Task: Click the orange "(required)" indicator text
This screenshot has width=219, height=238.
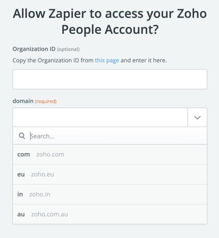Action: pyautogui.click(x=46, y=101)
